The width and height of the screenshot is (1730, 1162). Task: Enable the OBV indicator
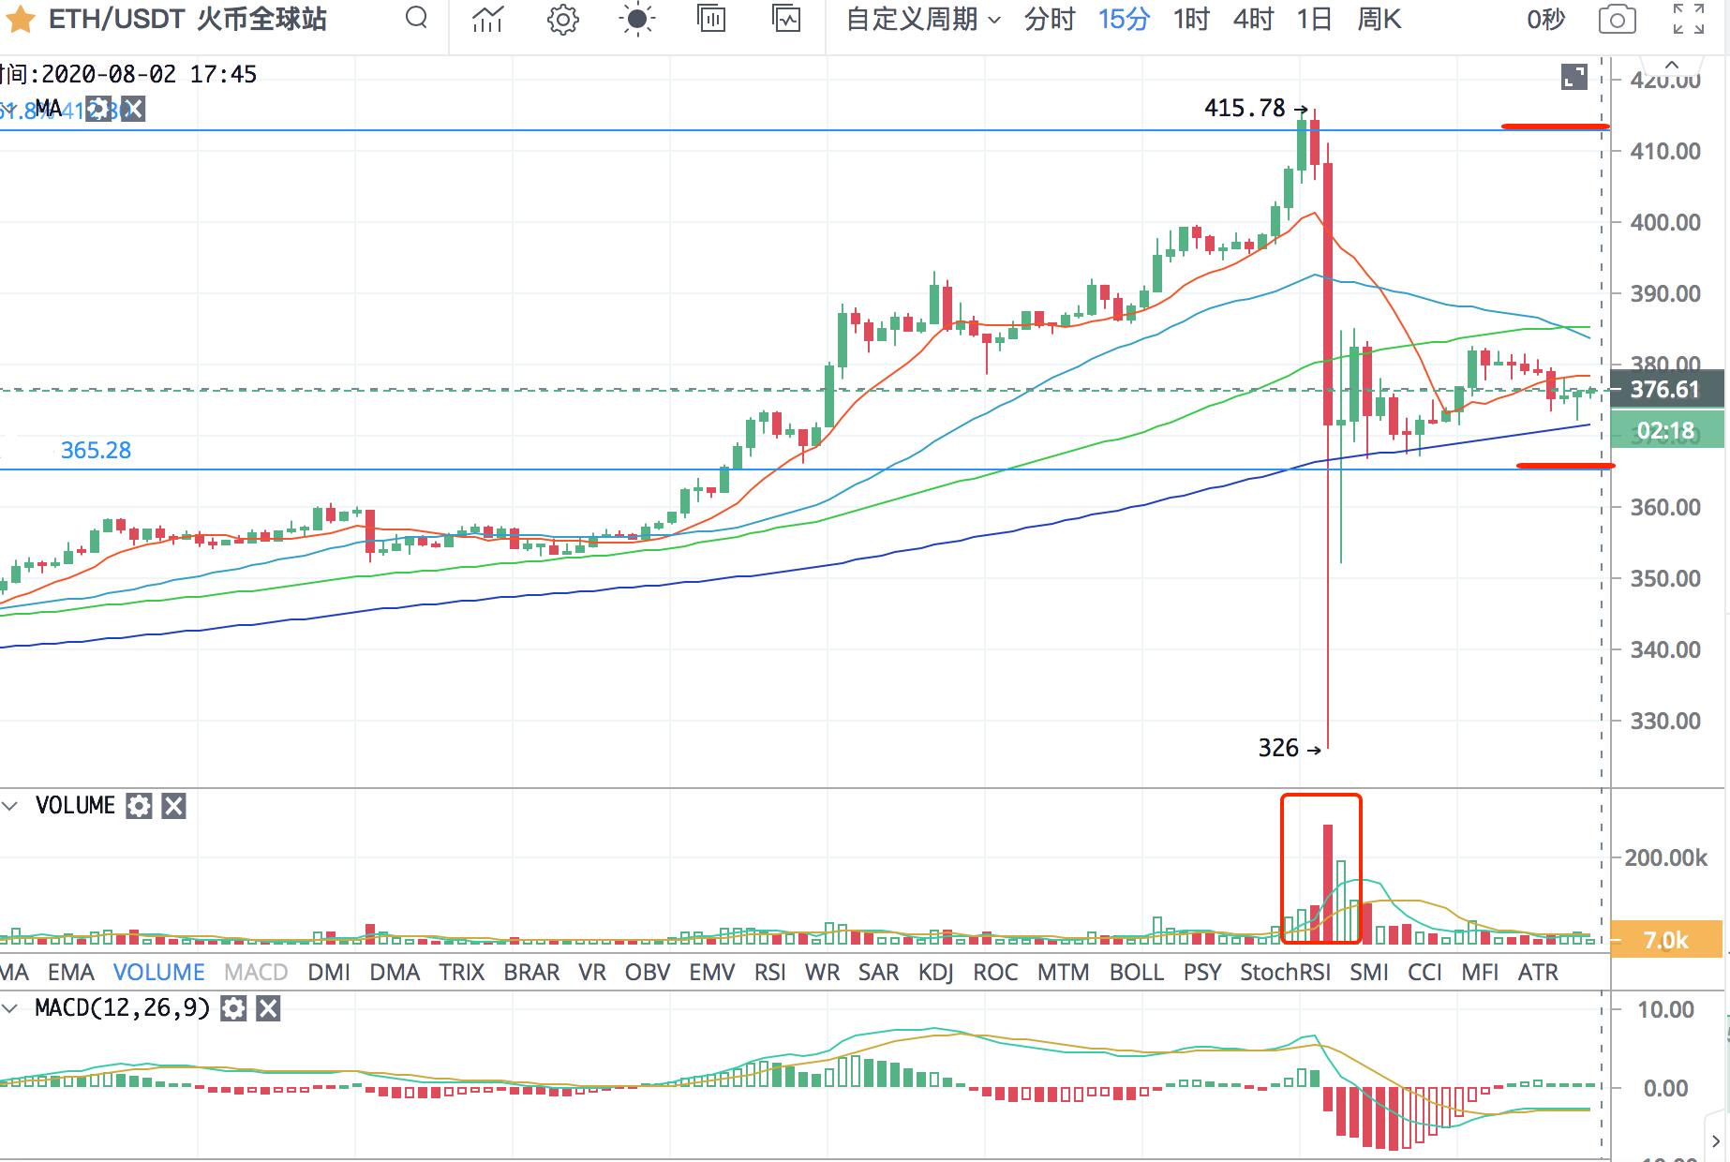pyautogui.click(x=648, y=973)
